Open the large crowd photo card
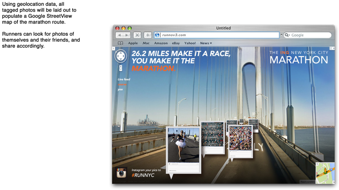Viewport: 339px width, 190px height. point(240,141)
